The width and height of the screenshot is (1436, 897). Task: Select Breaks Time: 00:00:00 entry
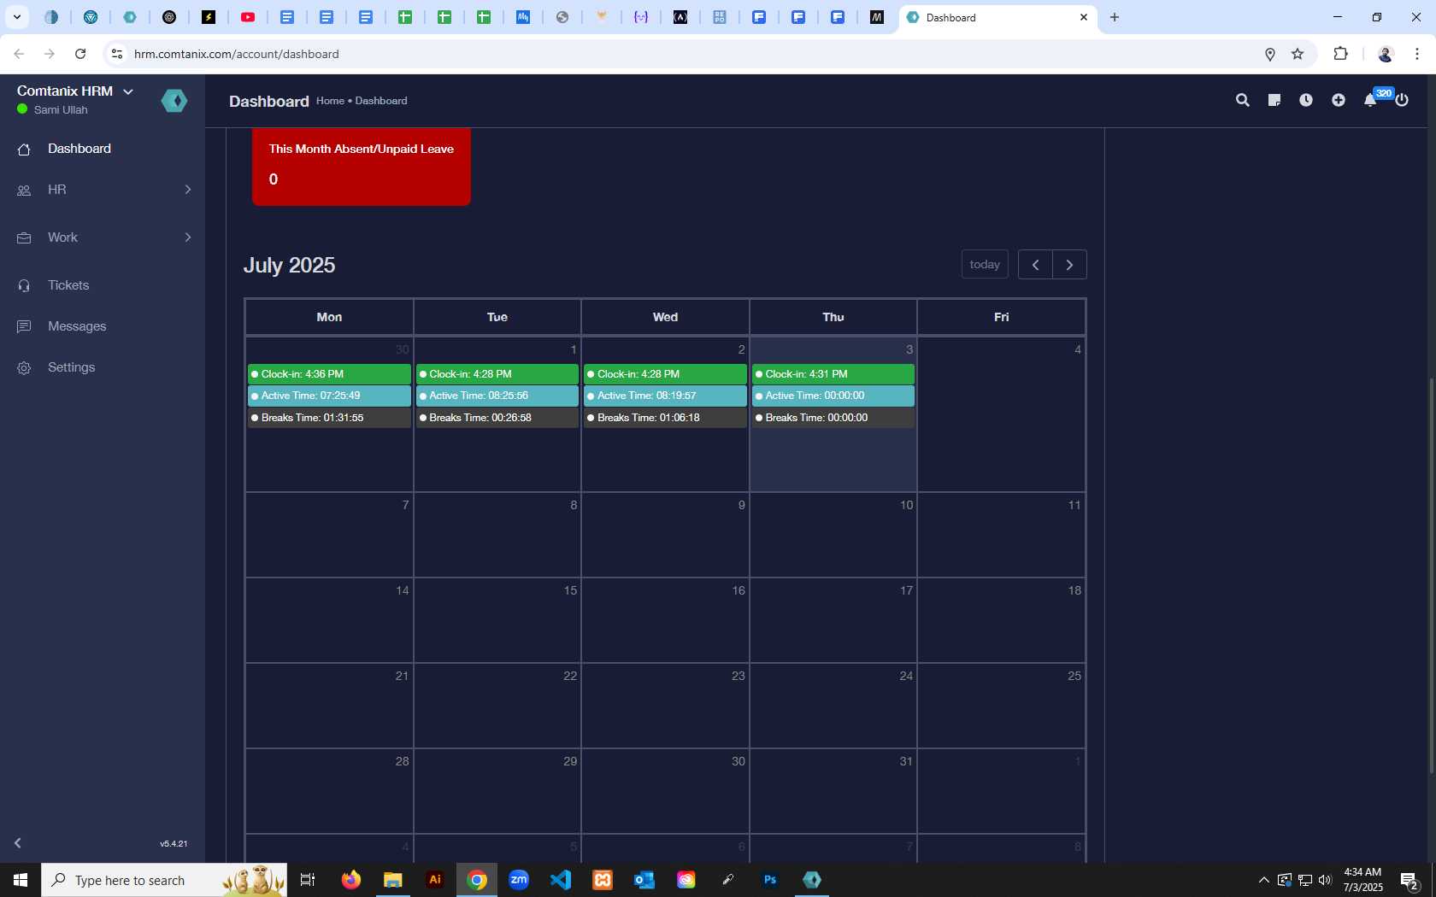[833, 418]
